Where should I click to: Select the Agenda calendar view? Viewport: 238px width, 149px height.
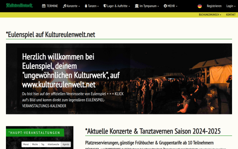click(x=66, y=144)
